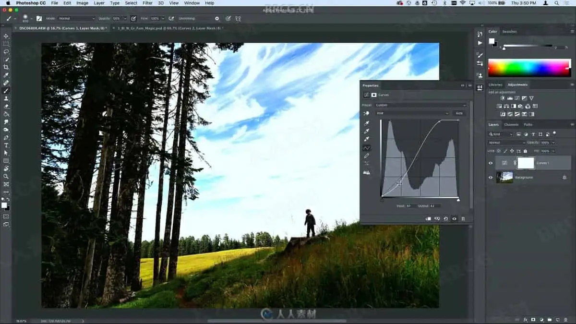Click the on-image targeted adjustment hand icon
This screenshot has height=324, width=576.
click(x=367, y=113)
